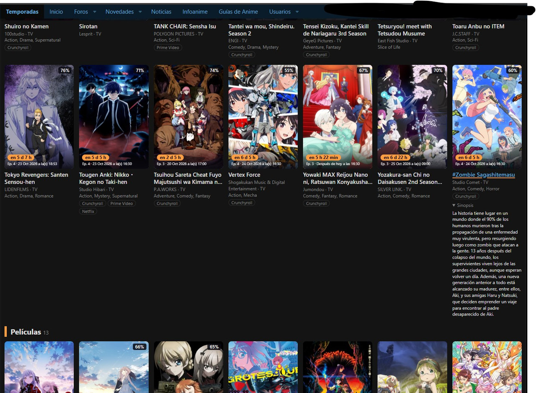Open the Películas poster rated 66%
The height and width of the screenshot is (393, 536).
(x=114, y=367)
